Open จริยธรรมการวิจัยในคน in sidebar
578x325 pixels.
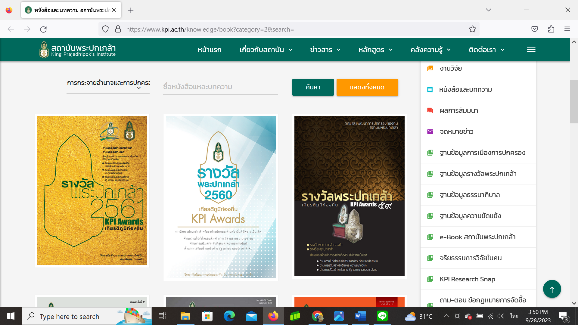pyautogui.click(x=478, y=258)
